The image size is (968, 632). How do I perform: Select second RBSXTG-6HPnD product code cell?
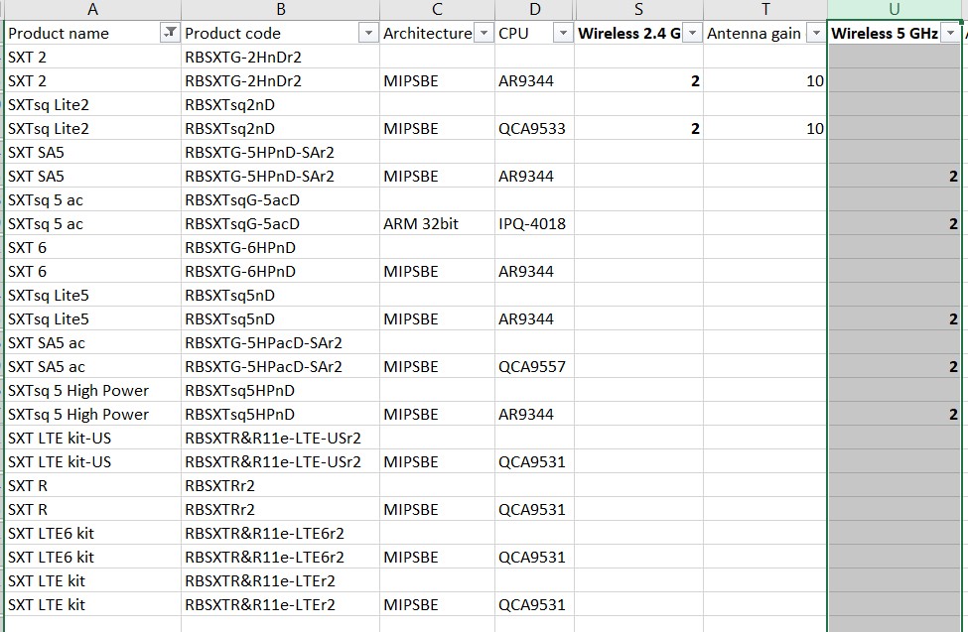point(280,272)
